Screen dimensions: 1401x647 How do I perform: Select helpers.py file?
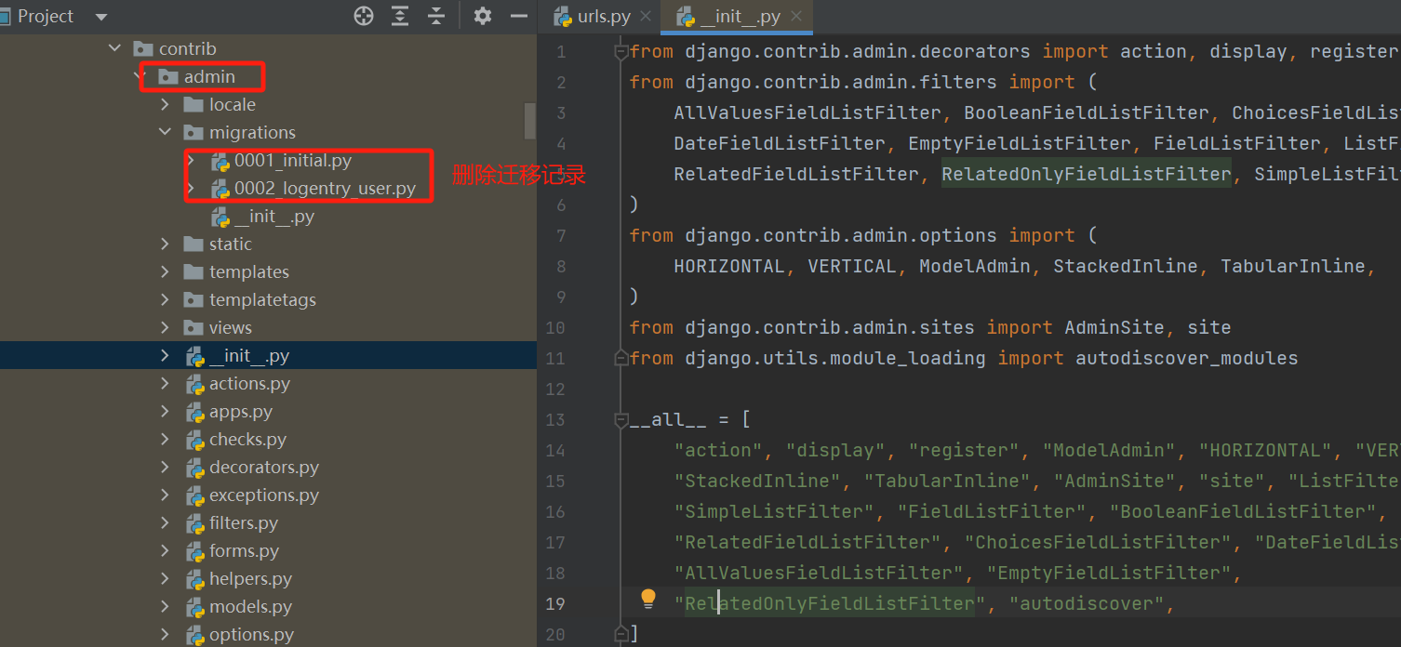[x=250, y=578]
